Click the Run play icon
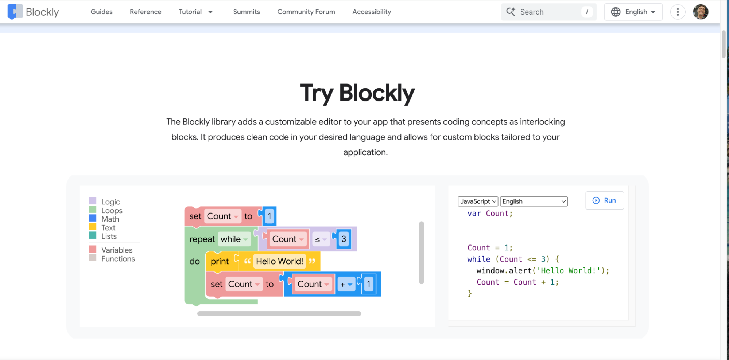The image size is (729, 360). (x=596, y=200)
